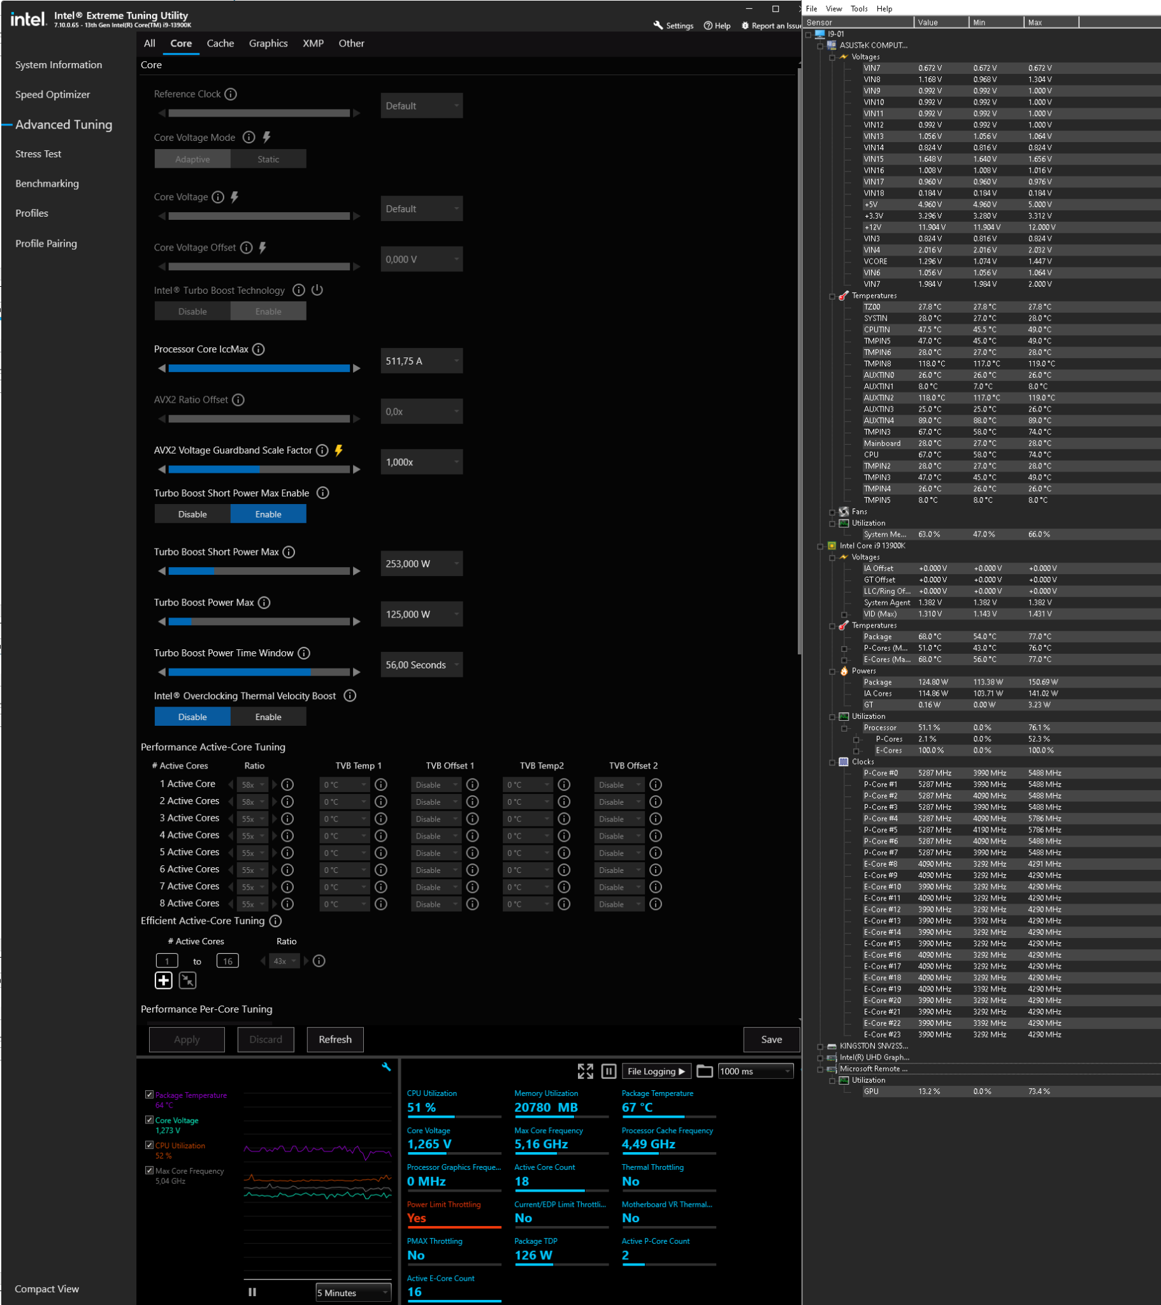Open graph settings wrench icon
The width and height of the screenshot is (1161, 1305).
[x=386, y=1067]
